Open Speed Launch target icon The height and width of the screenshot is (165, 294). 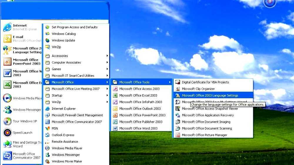coord(7,133)
